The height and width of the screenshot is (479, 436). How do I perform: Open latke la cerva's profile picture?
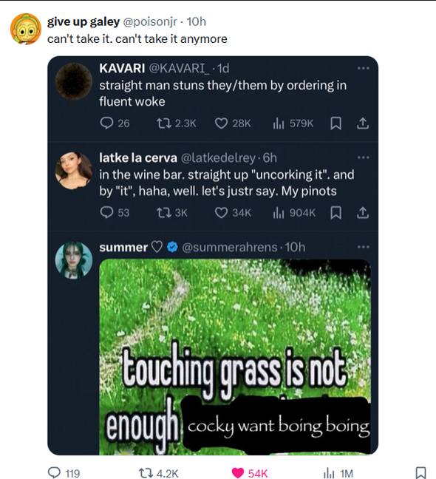pos(74,171)
